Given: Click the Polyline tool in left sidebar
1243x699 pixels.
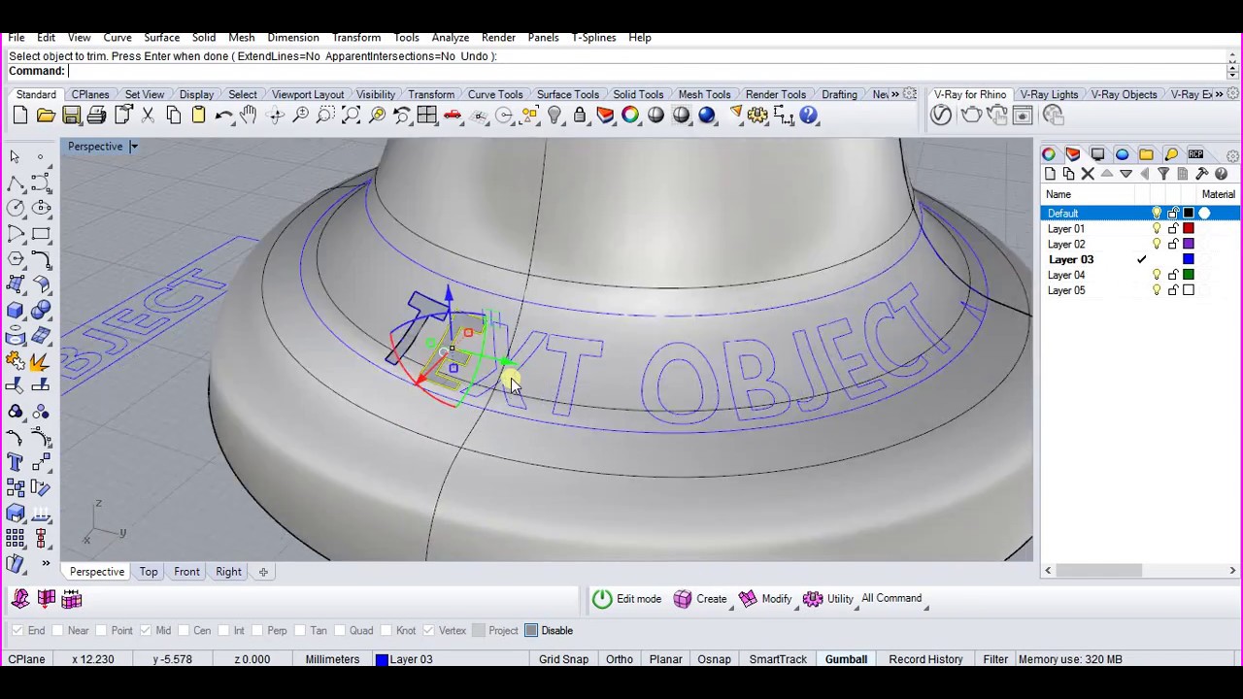Looking at the screenshot, I should click(x=16, y=183).
